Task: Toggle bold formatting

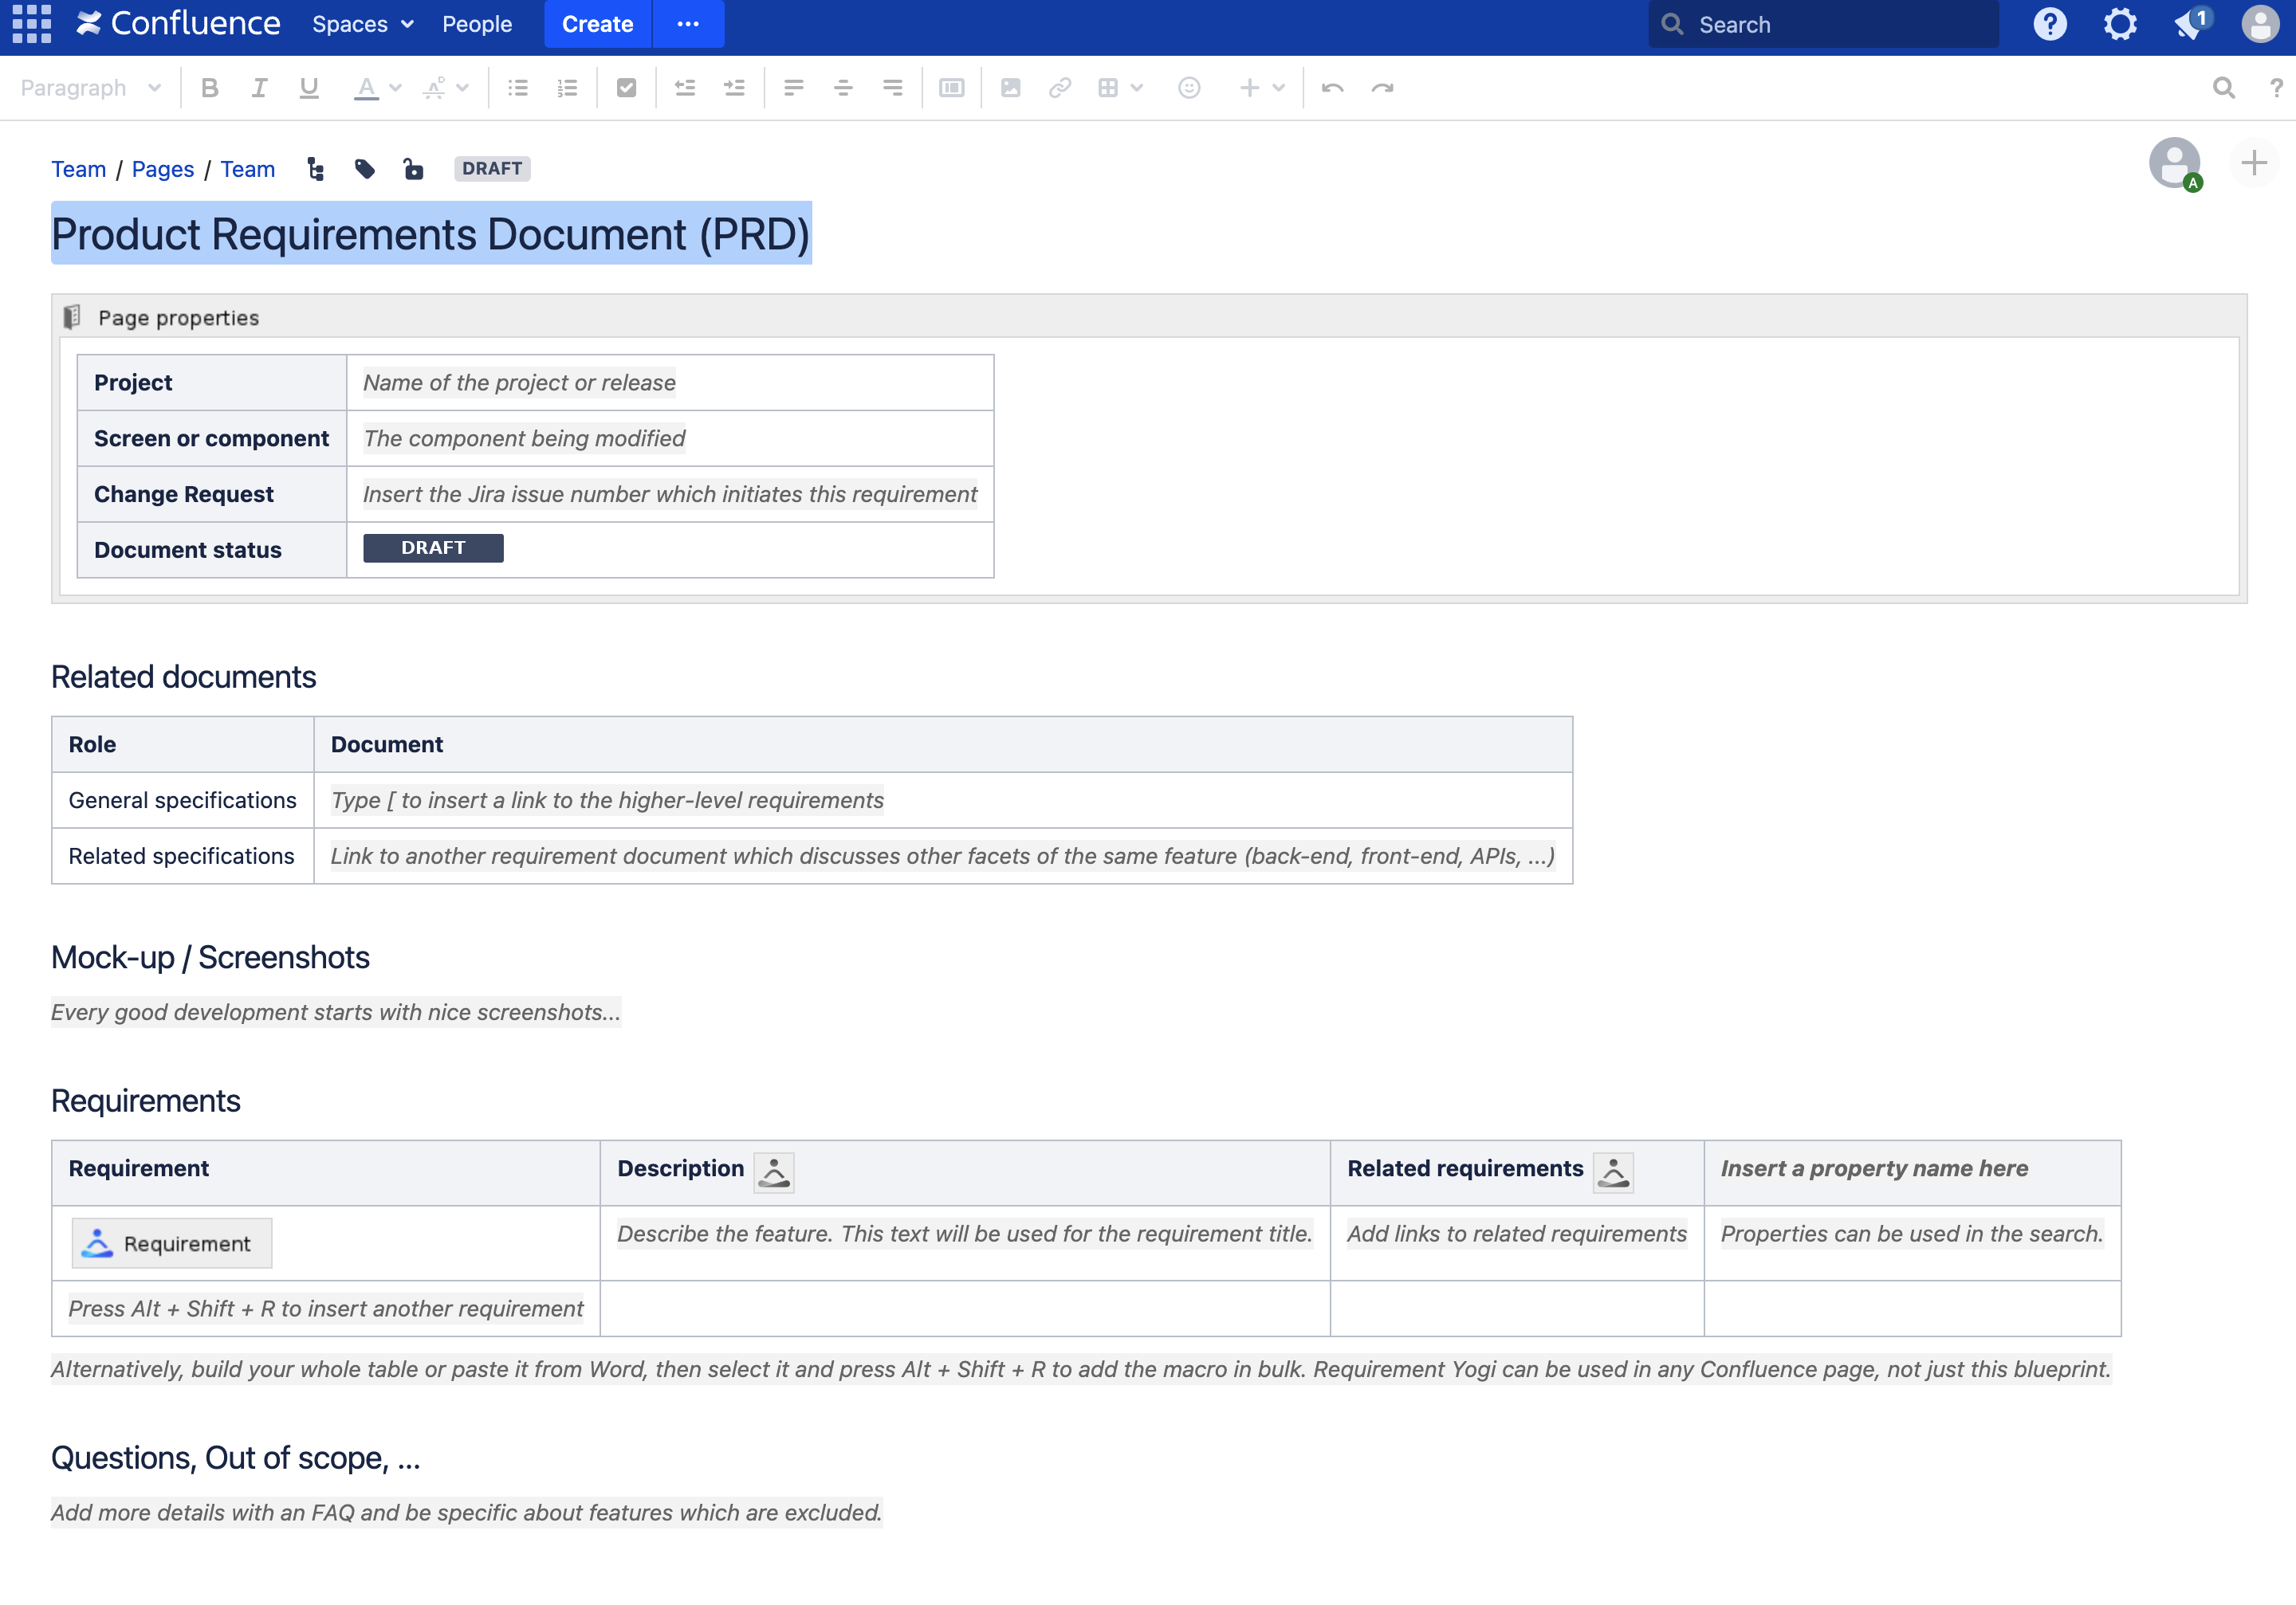Action: (x=209, y=88)
